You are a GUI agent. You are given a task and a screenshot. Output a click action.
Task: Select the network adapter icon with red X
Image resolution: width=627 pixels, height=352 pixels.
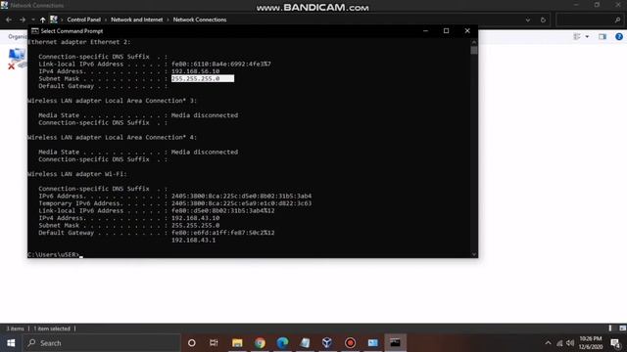[x=17, y=59]
